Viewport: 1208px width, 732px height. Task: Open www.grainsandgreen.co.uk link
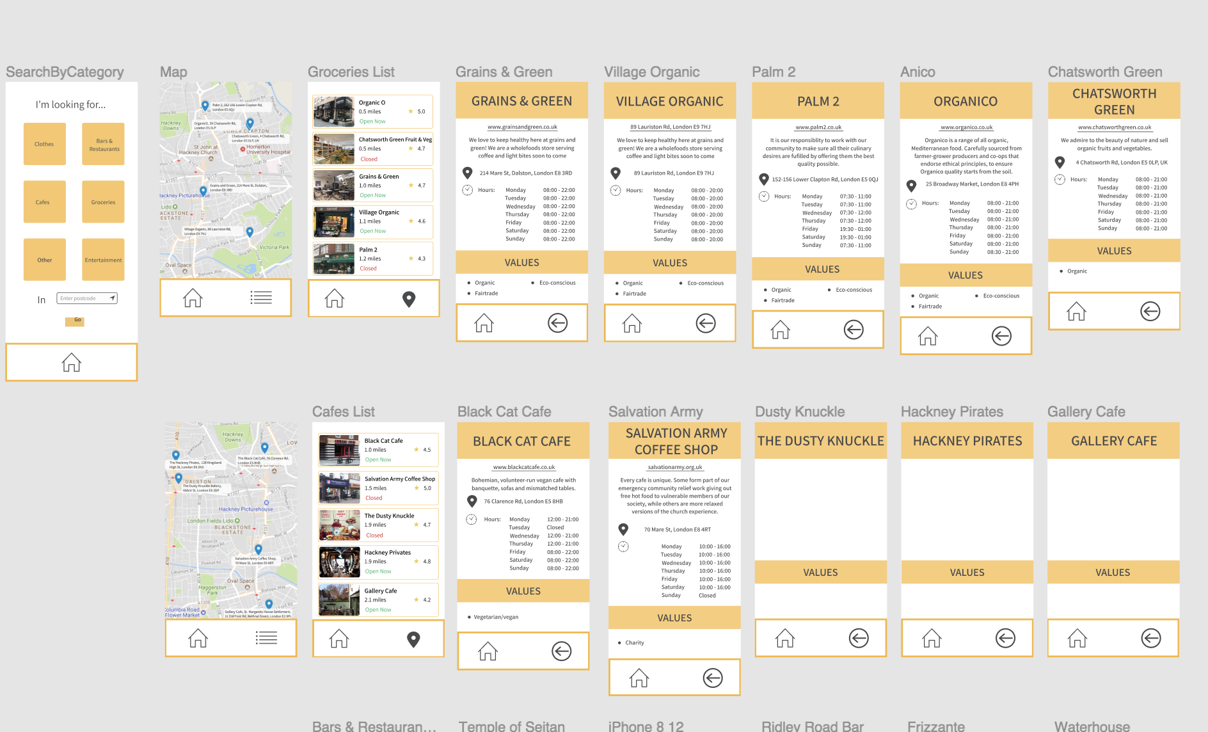(x=522, y=127)
